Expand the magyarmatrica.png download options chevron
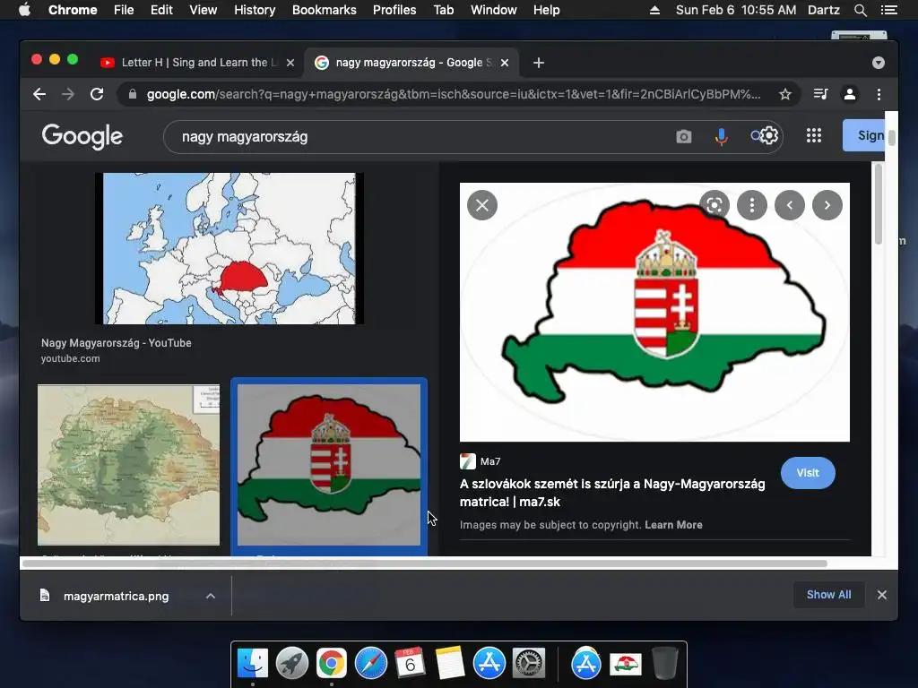 (211, 596)
